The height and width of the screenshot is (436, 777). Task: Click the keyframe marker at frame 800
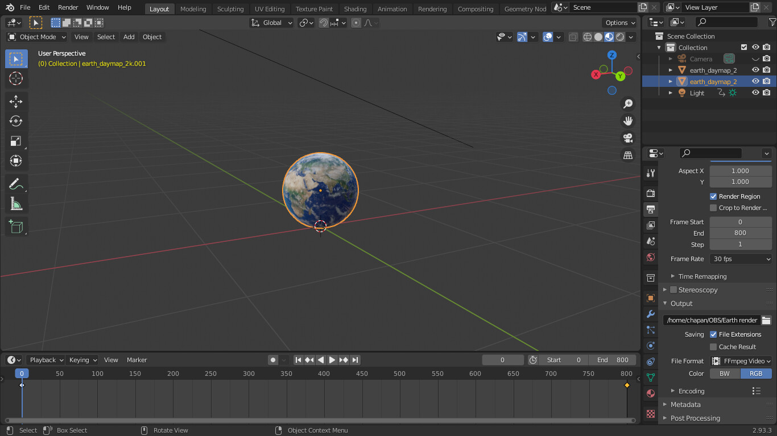[x=627, y=385]
